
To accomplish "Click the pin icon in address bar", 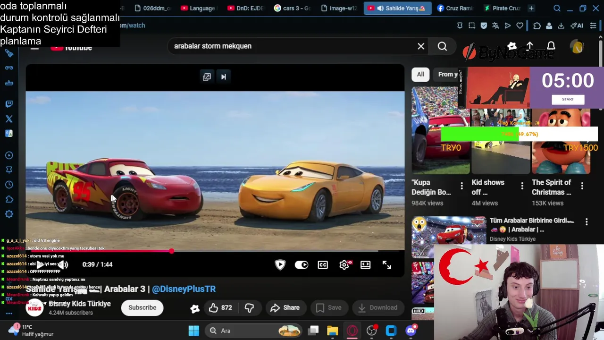I will (x=460, y=25).
